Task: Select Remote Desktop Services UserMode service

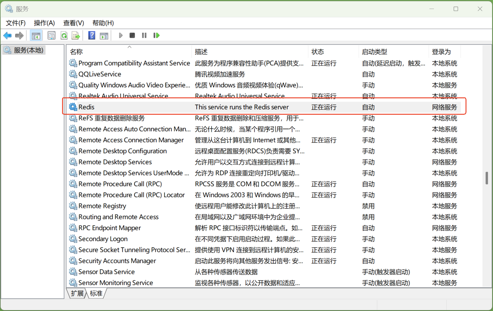Action: tap(134, 173)
